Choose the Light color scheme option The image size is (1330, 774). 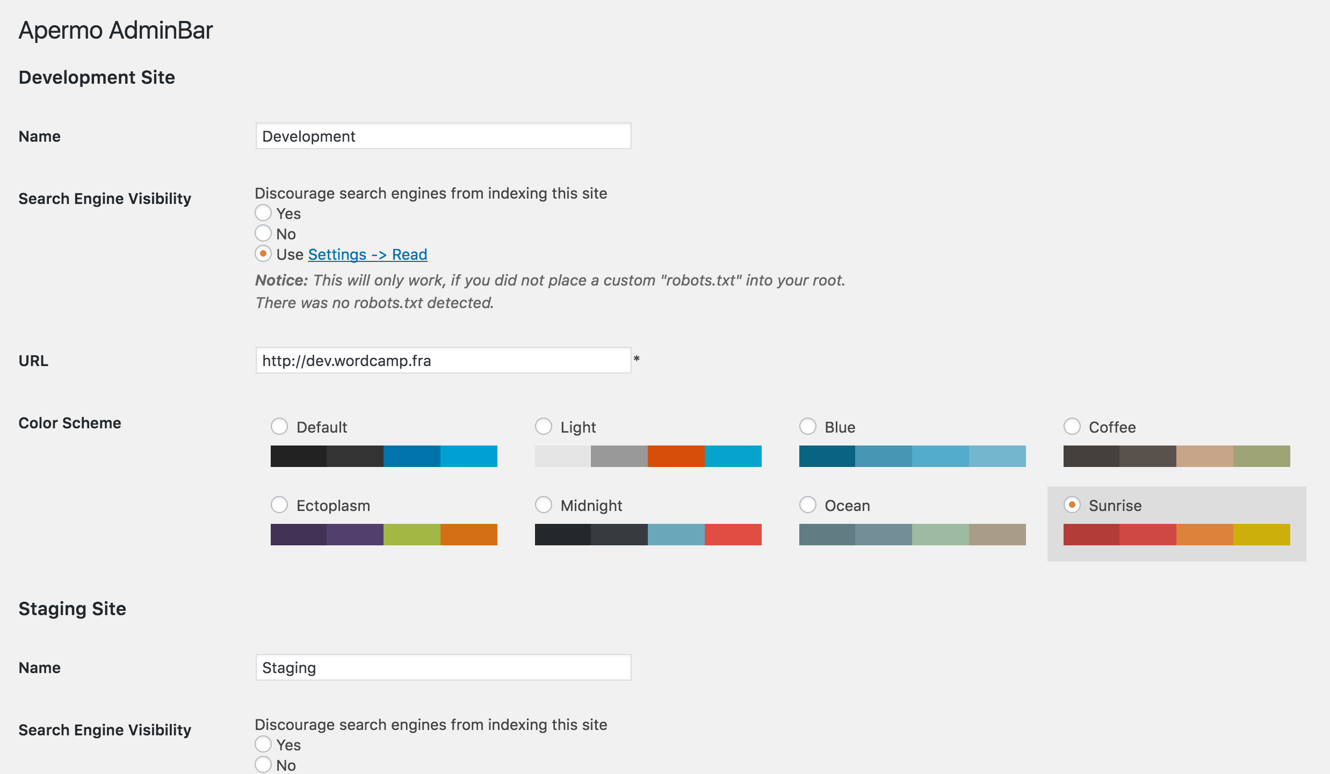click(544, 427)
